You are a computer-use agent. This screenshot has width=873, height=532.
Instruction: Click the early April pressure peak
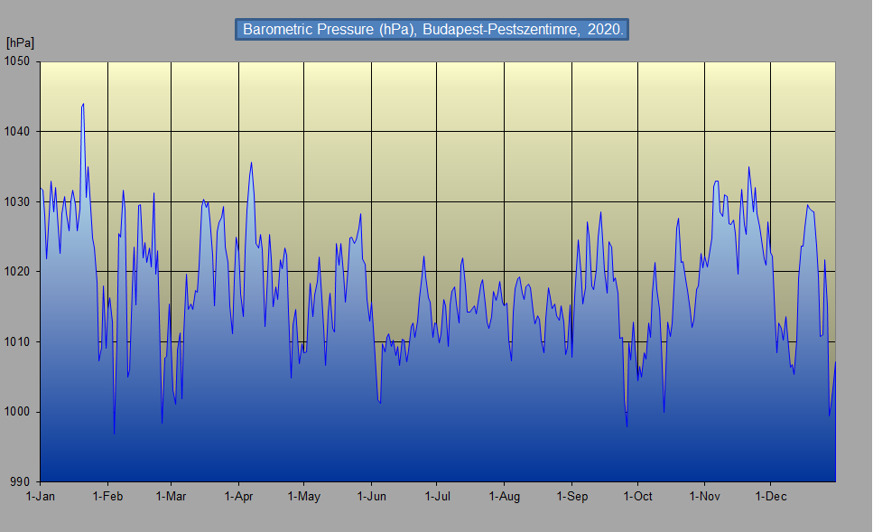pyautogui.click(x=251, y=163)
